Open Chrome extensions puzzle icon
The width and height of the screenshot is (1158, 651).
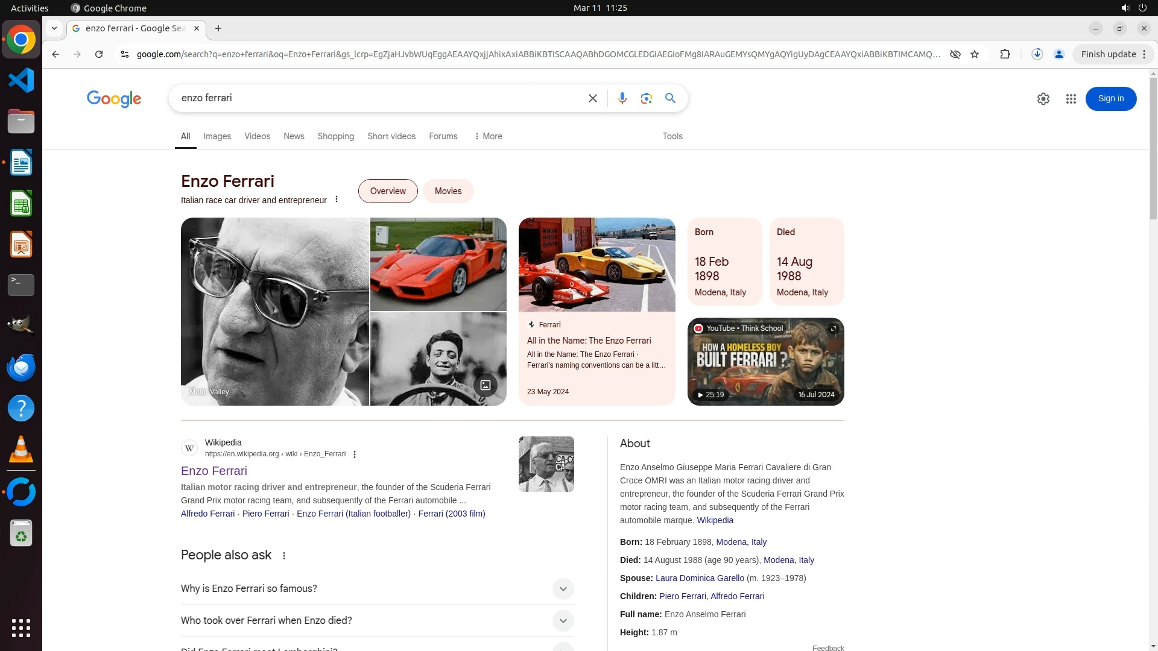[1005, 54]
